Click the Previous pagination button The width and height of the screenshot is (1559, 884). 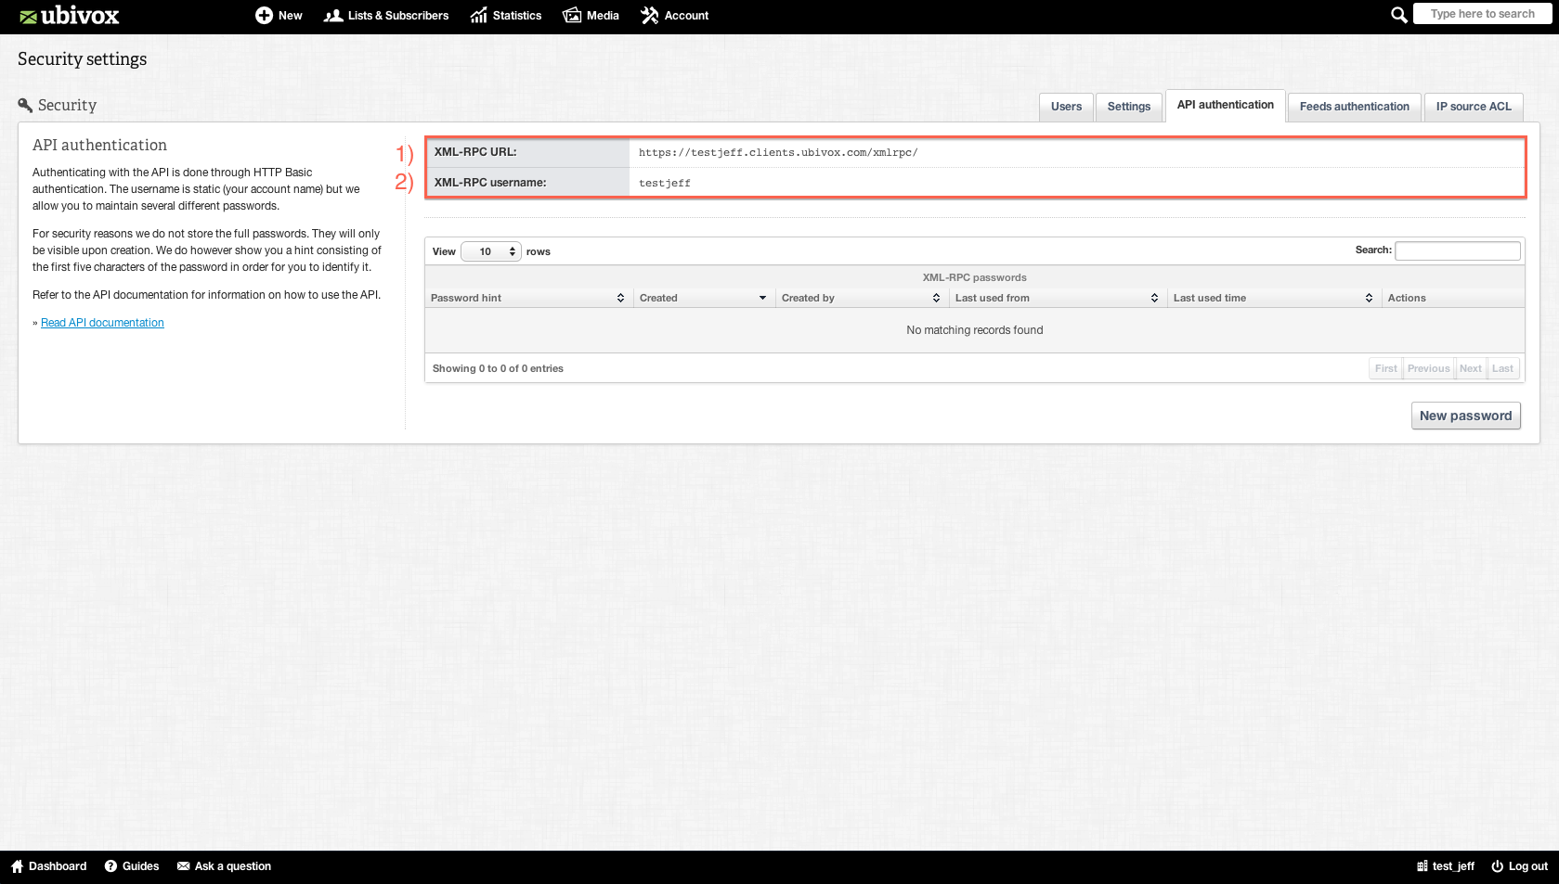[x=1428, y=368]
